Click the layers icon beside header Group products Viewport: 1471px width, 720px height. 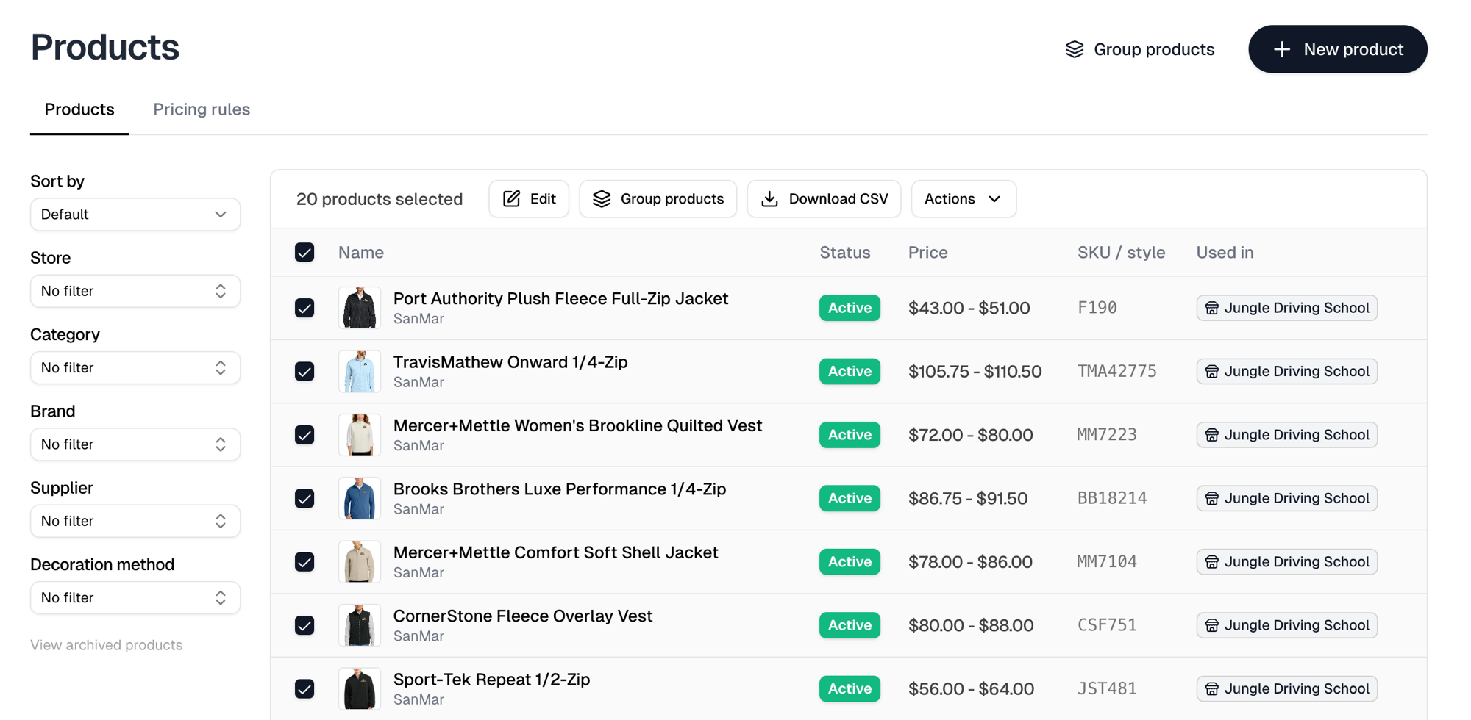(x=1075, y=49)
